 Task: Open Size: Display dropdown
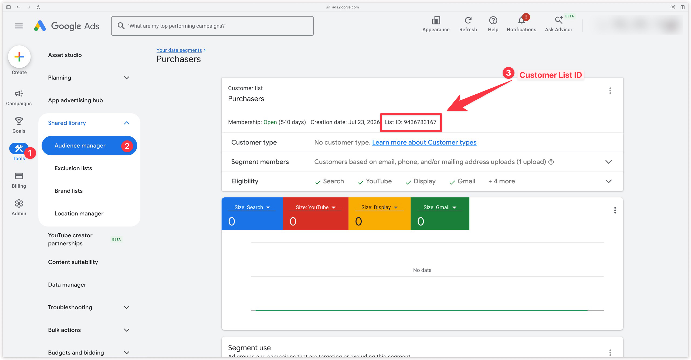(379, 207)
